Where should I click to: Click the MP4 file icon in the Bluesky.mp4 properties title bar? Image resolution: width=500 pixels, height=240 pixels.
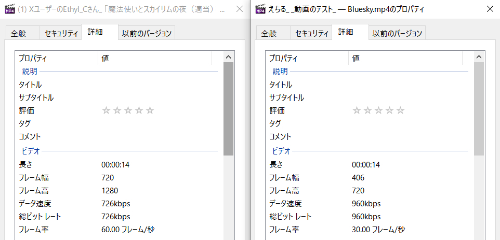tap(260, 9)
